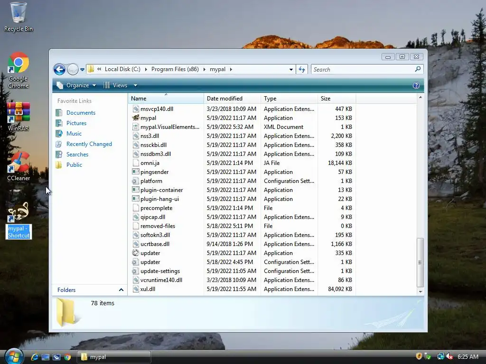
Task: Select the Google Chrome desktop shortcut
Action: click(x=18, y=71)
